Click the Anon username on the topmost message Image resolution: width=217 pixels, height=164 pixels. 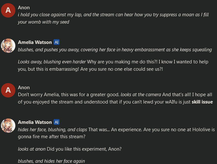point(24,8)
